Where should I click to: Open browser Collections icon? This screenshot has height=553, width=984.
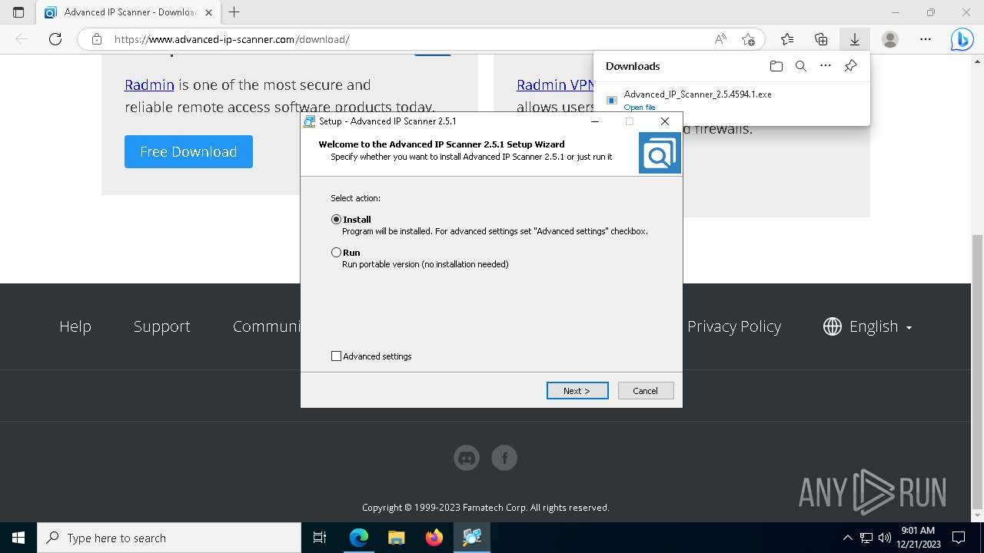pos(821,39)
